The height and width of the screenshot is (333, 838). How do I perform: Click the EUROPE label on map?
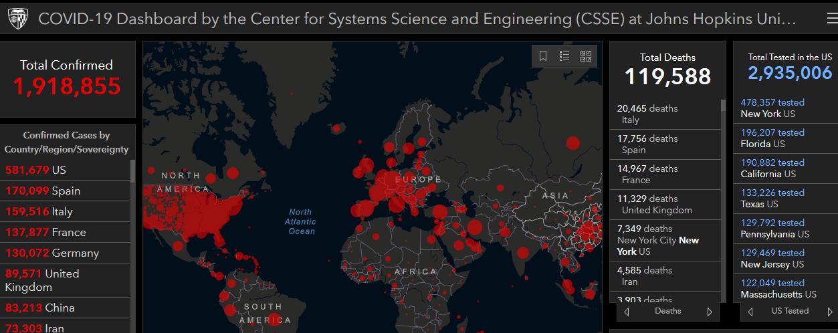pos(418,179)
